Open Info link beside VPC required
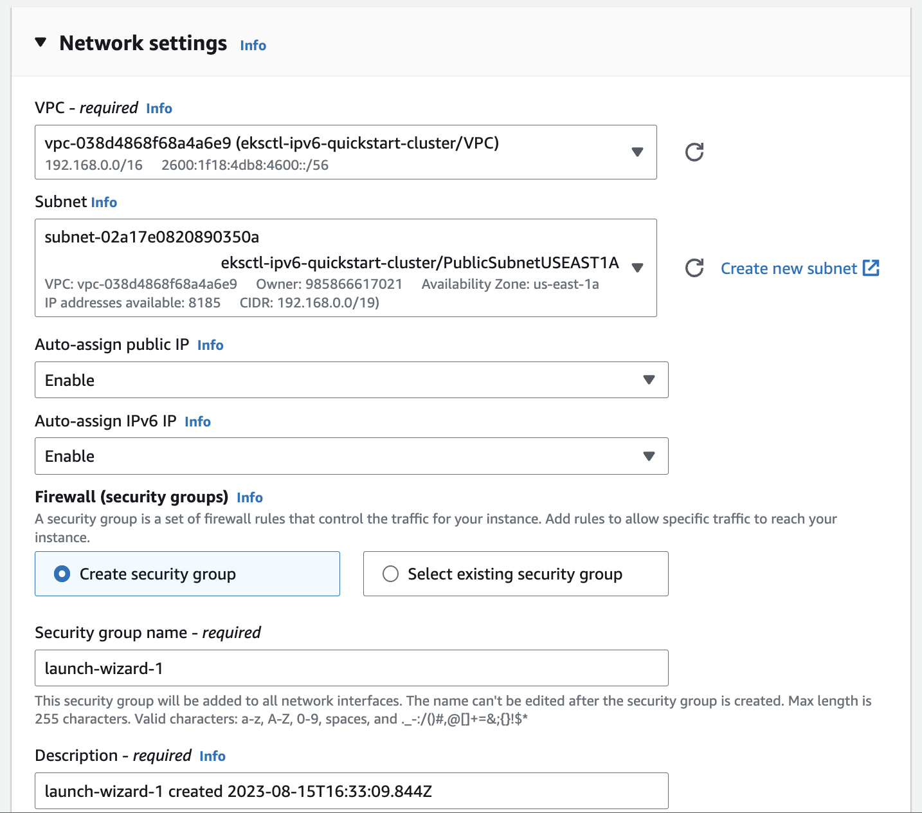 click(159, 108)
